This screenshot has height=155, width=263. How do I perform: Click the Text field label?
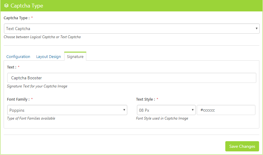pyautogui.click(x=12, y=67)
